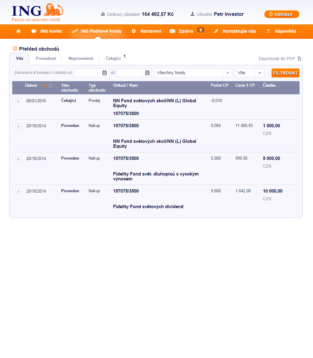The height and width of the screenshot is (358, 313).
Task: Click the start date input field
Action: point(87,73)
